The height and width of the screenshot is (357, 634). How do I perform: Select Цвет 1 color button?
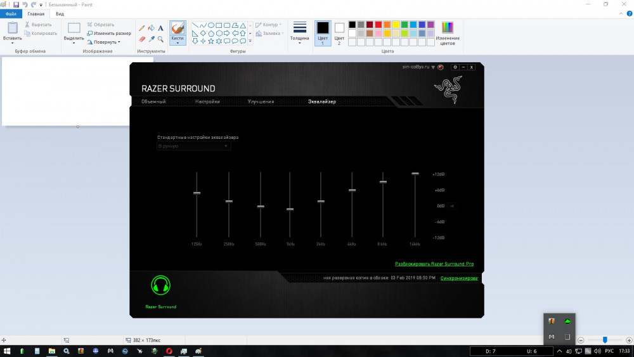[x=323, y=33]
